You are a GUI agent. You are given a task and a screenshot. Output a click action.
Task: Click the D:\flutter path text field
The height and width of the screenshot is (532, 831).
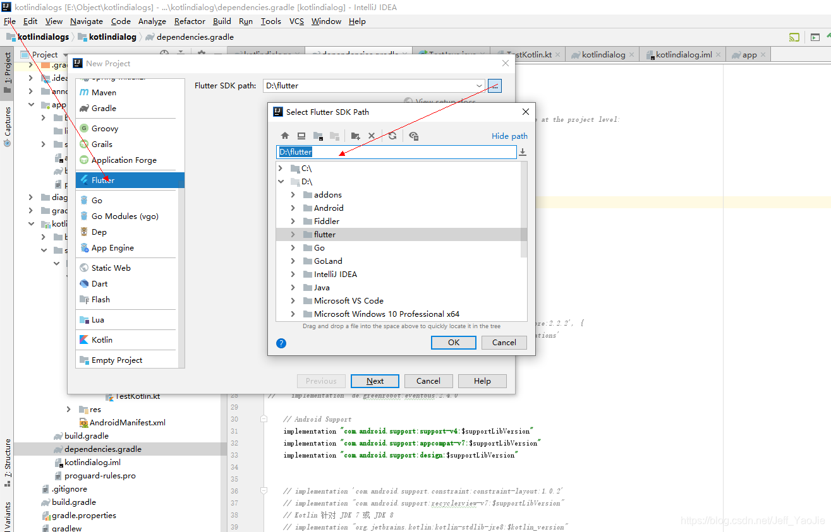396,152
